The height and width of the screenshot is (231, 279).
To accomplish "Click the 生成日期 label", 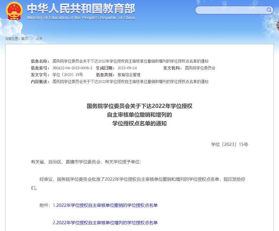I will click(x=105, y=68).
